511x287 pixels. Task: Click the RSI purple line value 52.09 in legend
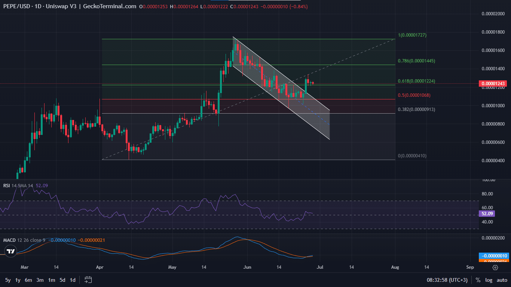click(x=42, y=185)
